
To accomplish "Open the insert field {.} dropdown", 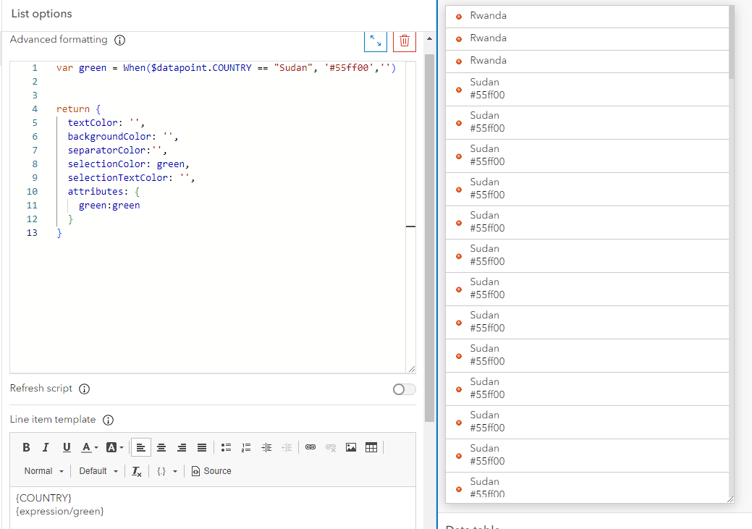I will 166,471.
